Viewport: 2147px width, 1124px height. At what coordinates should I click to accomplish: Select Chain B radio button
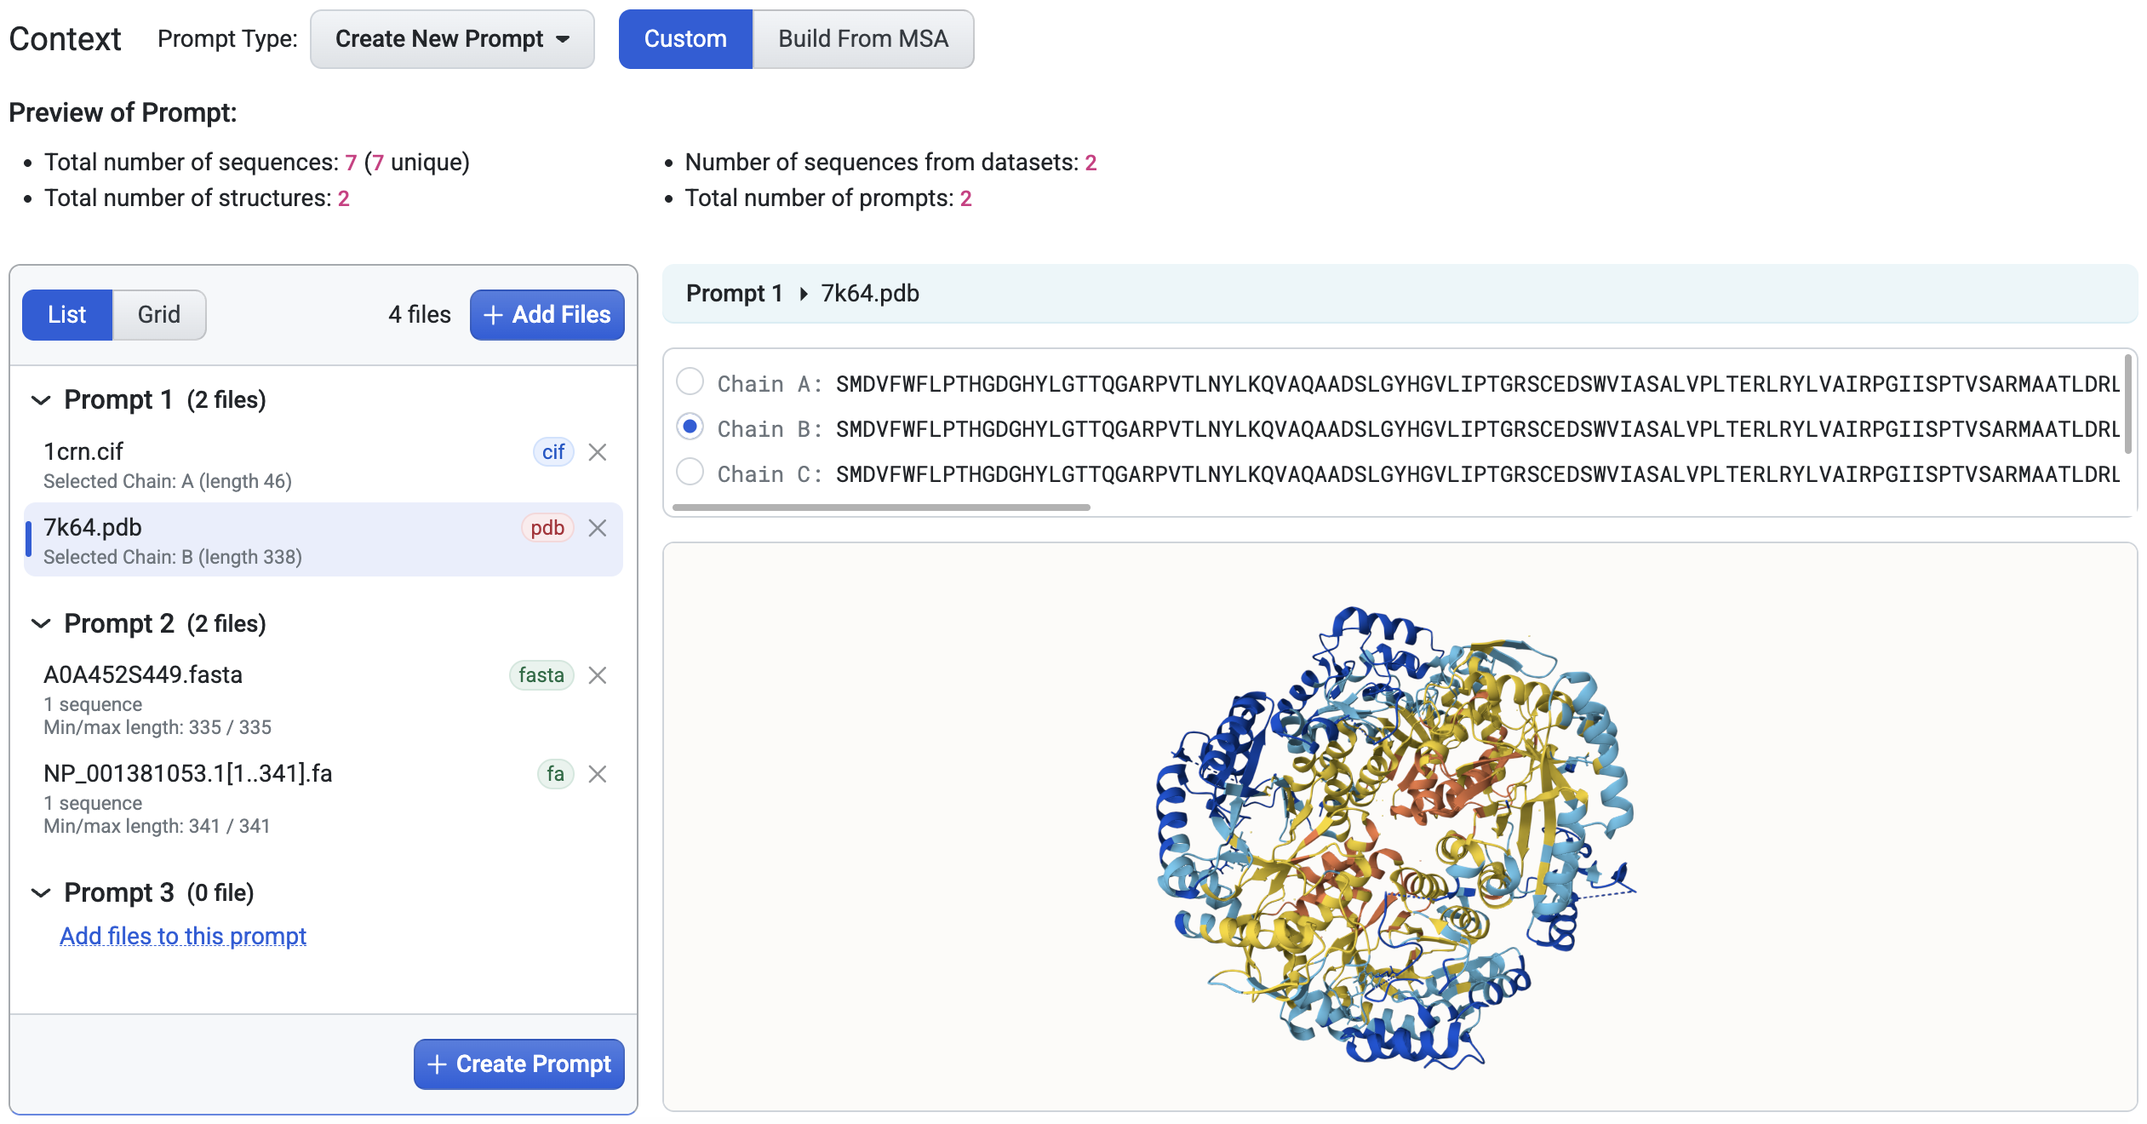tap(690, 427)
